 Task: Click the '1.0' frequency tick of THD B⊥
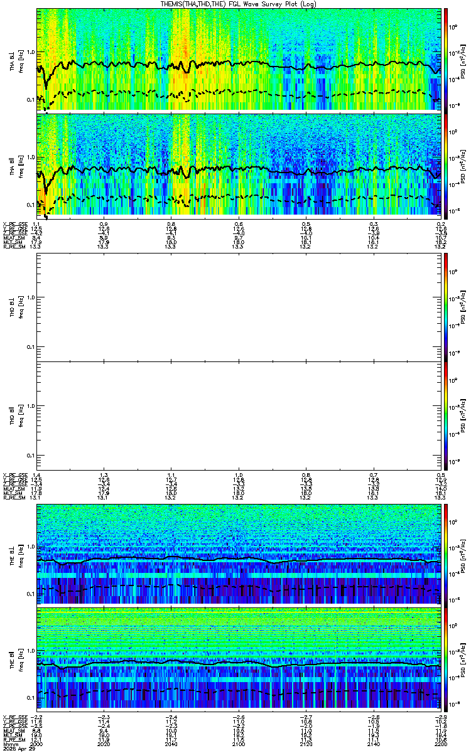tap(30, 297)
